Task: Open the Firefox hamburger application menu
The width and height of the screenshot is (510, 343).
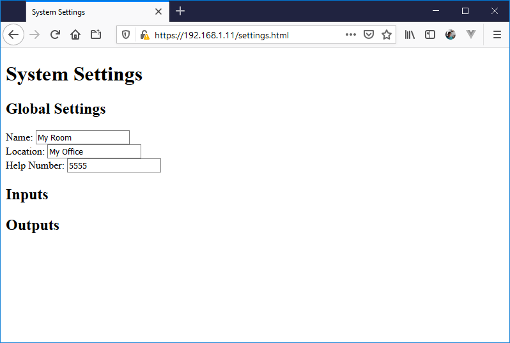Action: pyautogui.click(x=497, y=35)
